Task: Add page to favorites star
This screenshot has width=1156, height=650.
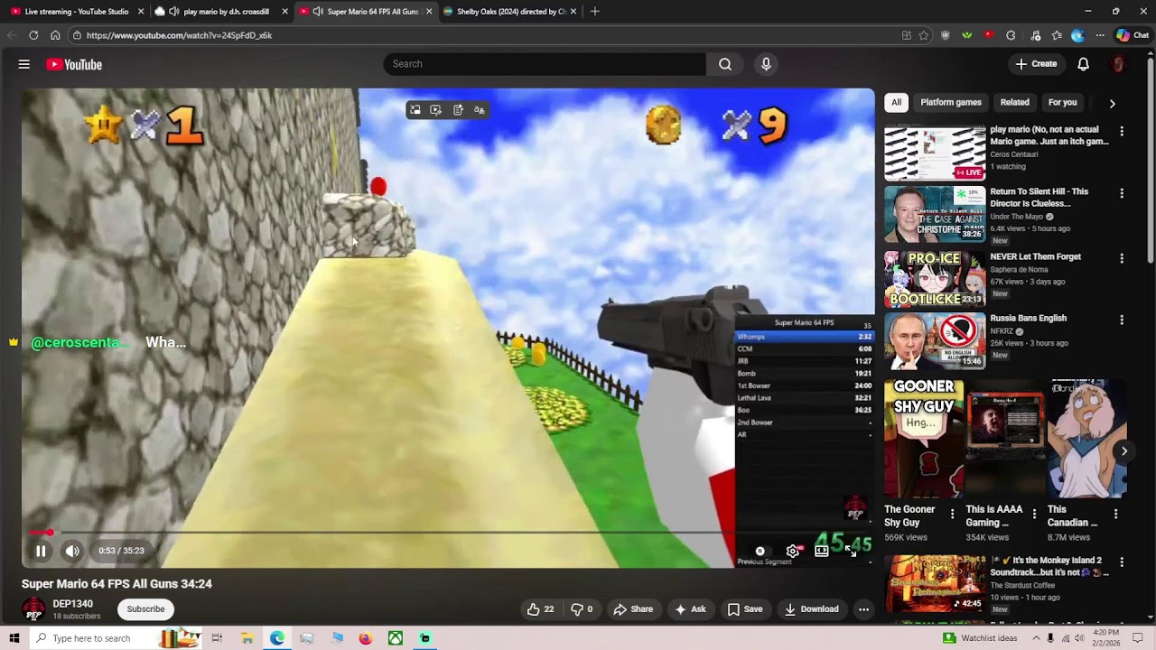Action: coord(923,35)
